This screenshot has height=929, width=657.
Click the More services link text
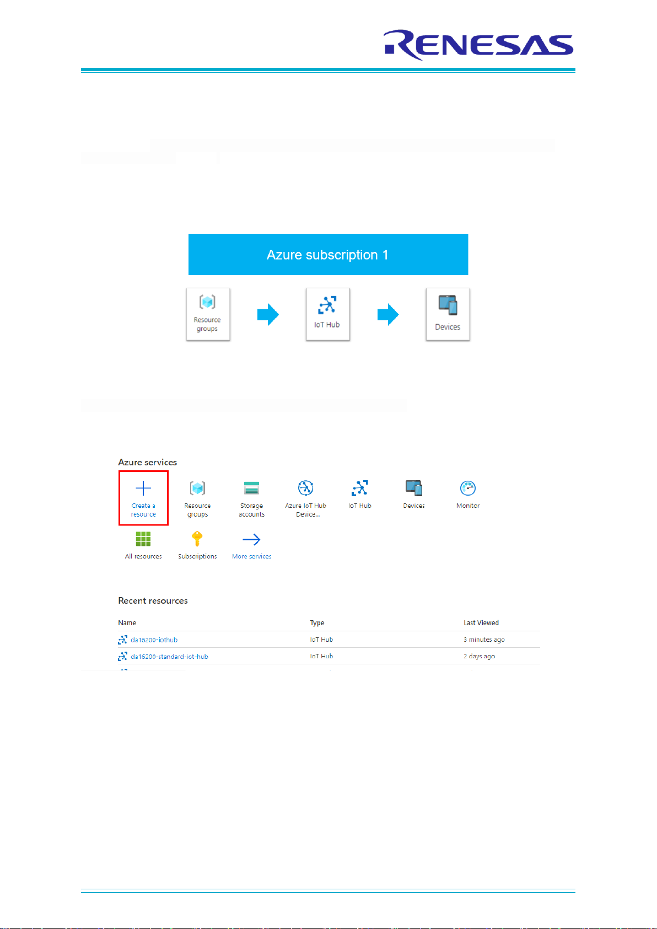tap(251, 556)
